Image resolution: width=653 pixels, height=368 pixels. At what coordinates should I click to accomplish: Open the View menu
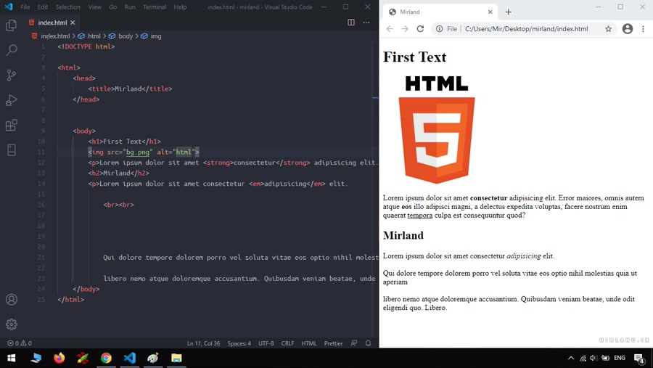(94, 7)
